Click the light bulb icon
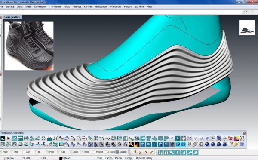The image size is (258, 160). (x=190, y=145)
